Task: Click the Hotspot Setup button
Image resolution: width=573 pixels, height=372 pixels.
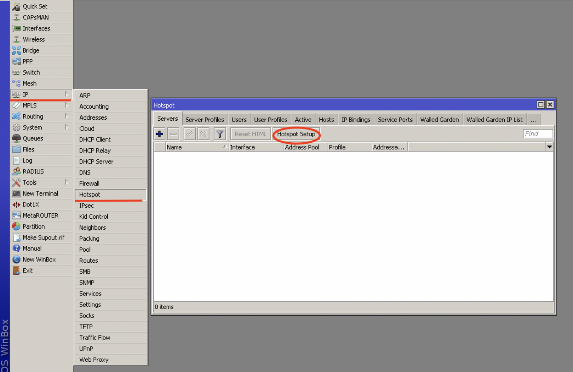Action: point(296,134)
